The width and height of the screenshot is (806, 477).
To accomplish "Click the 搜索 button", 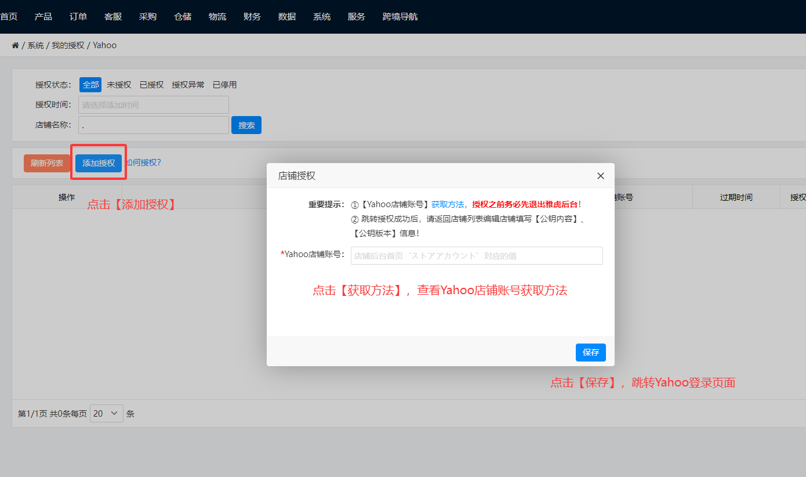I will pyautogui.click(x=246, y=125).
